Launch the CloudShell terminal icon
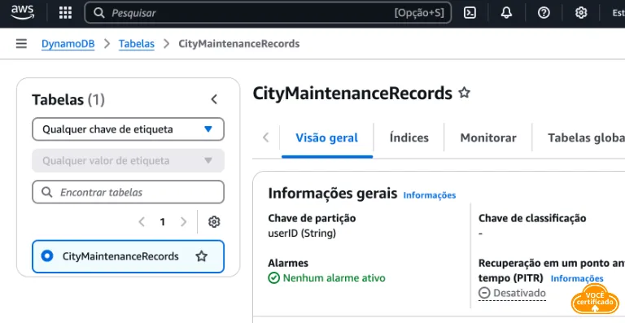625x323 pixels. point(470,13)
